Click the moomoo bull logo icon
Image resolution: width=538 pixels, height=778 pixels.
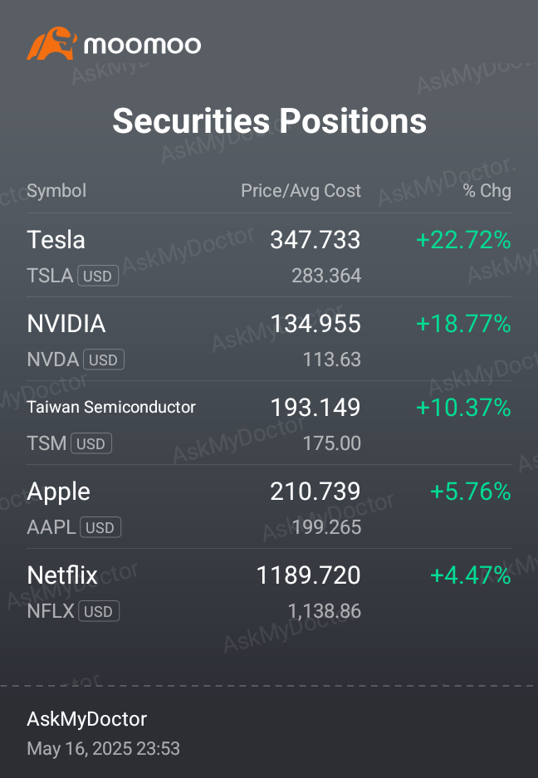click(51, 44)
